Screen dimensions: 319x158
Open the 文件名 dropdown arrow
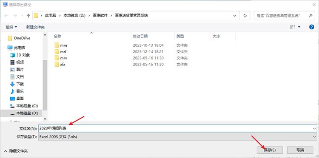tap(315, 128)
